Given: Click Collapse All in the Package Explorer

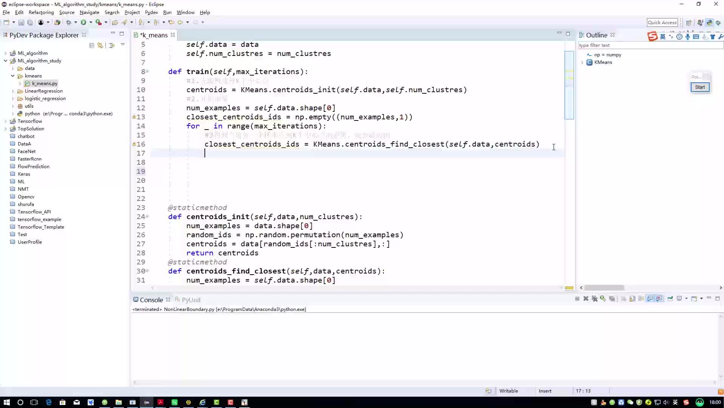Looking at the screenshot, I should click(x=91, y=45).
